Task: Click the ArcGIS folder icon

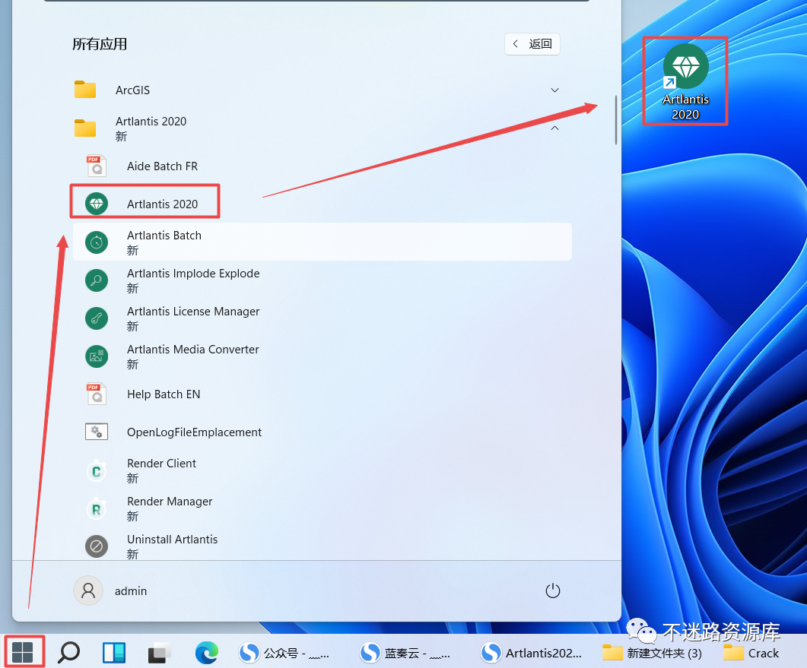Action: [x=85, y=90]
